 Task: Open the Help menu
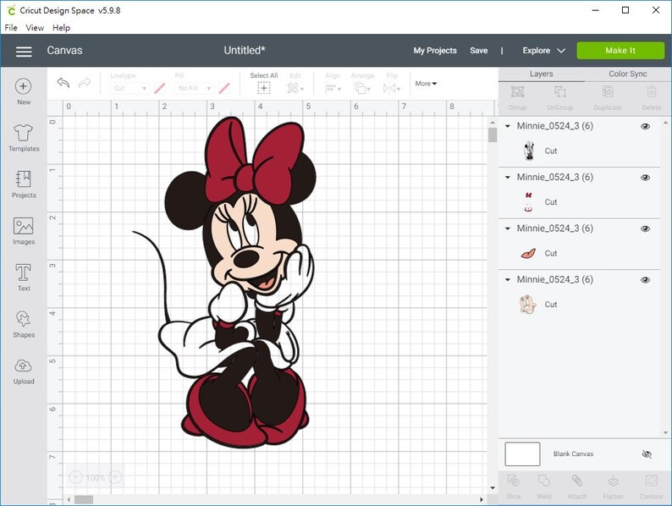(61, 28)
